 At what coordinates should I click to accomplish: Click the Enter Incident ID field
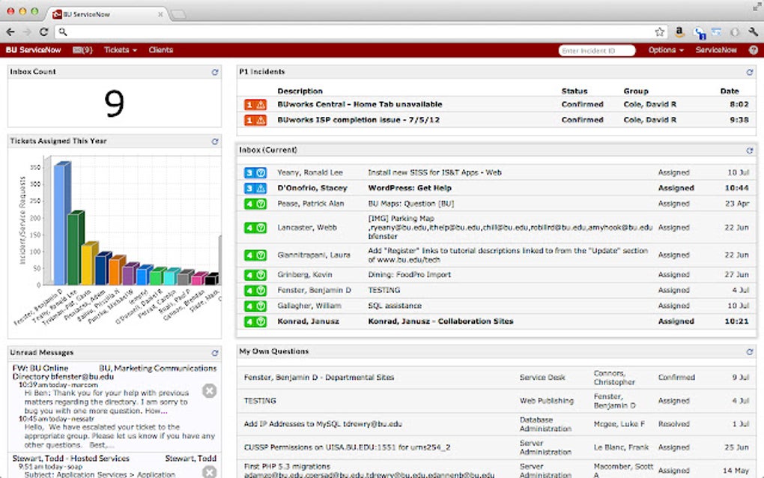(597, 49)
